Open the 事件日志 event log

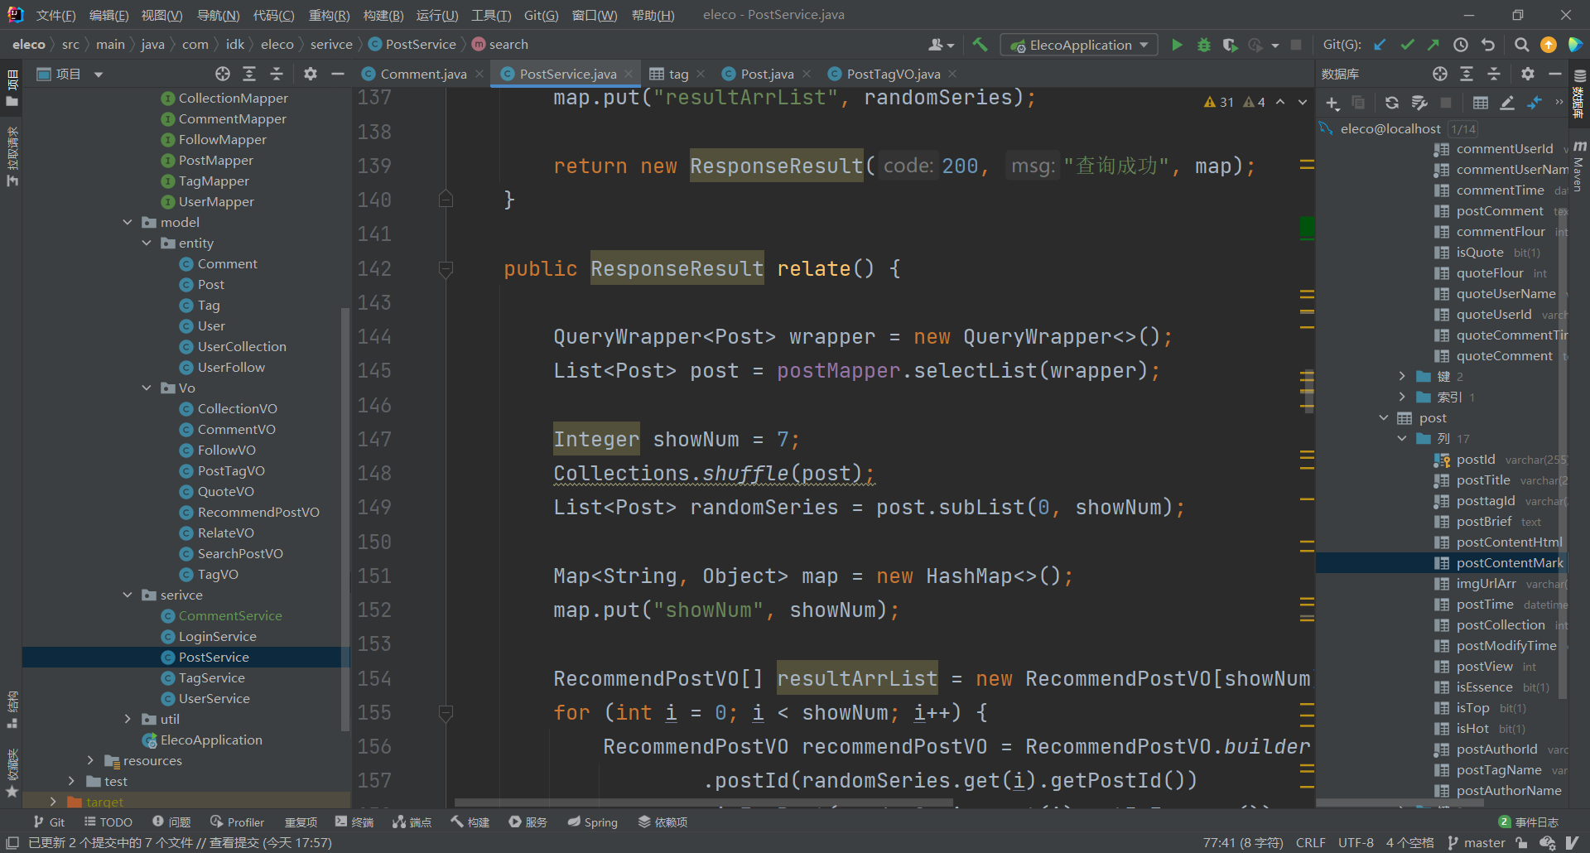click(x=1529, y=822)
